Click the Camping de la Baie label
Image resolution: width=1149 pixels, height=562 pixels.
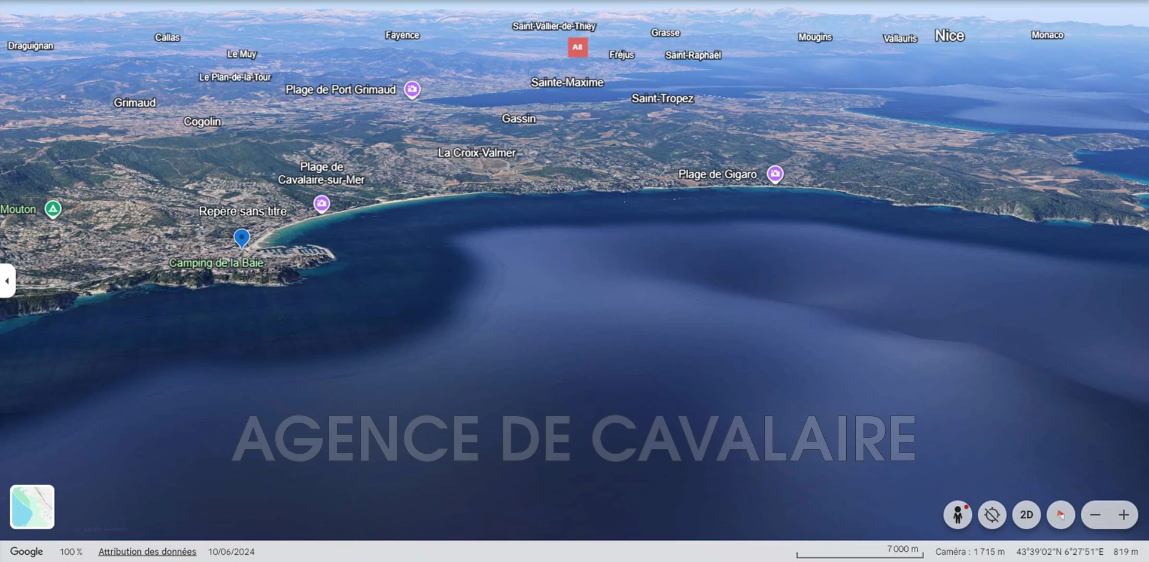click(216, 263)
